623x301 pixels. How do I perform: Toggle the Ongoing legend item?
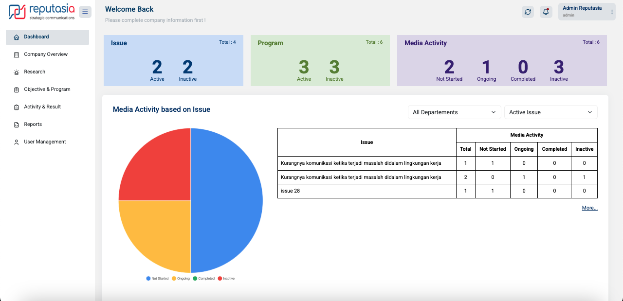coord(181,279)
